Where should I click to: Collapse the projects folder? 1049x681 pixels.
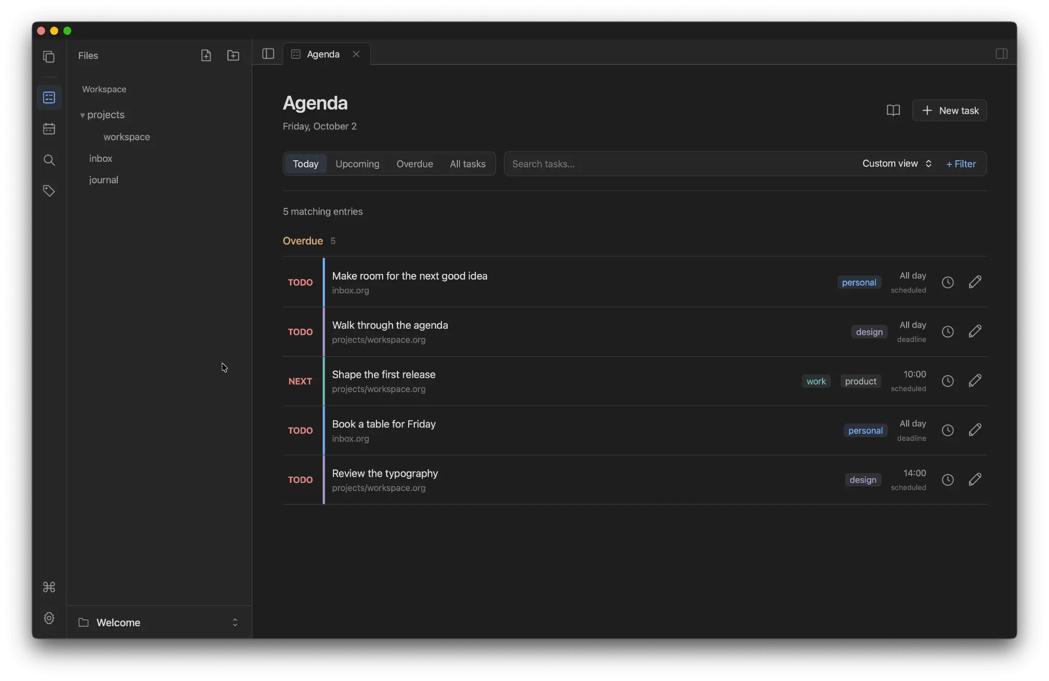(82, 115)
